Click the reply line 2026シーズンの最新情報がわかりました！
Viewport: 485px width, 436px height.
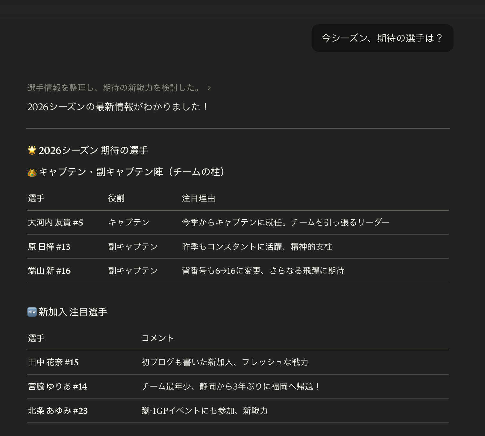click(118, 106)
